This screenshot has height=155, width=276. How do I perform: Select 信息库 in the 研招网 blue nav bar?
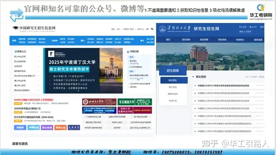click(54, 41)
